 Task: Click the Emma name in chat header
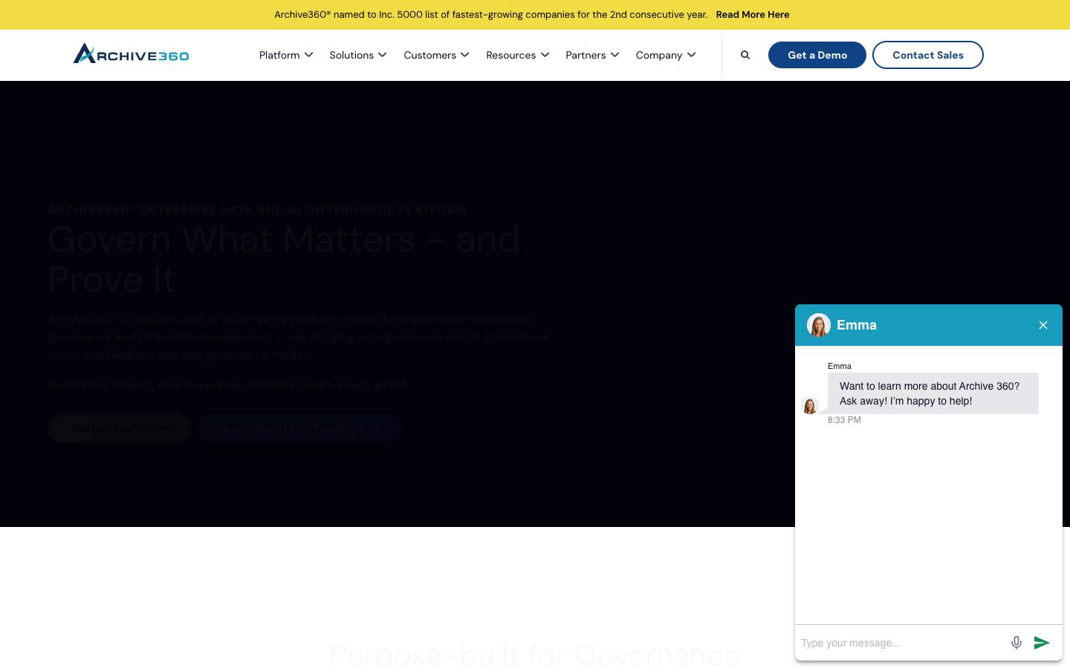coord(857,325)
